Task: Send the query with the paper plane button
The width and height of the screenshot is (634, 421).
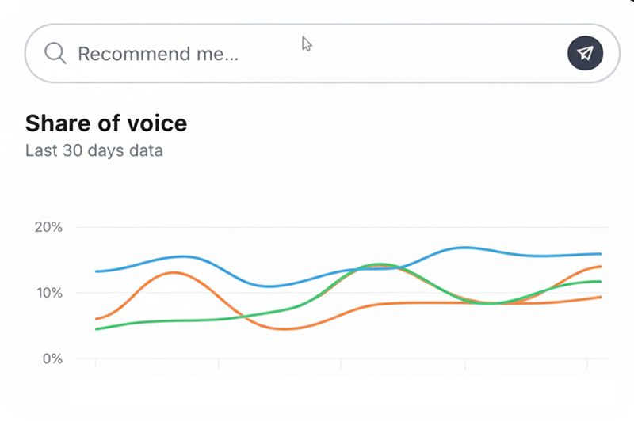Action: coord(585,53)
